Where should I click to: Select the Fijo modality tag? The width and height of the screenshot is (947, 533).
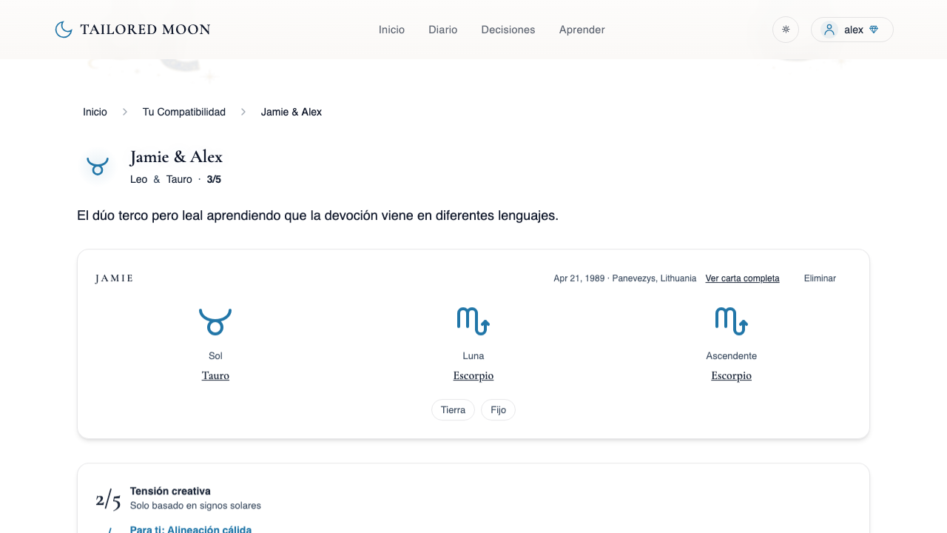[498, 409]
